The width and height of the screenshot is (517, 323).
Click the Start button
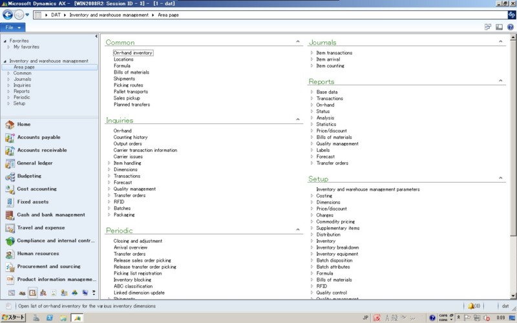13,317
